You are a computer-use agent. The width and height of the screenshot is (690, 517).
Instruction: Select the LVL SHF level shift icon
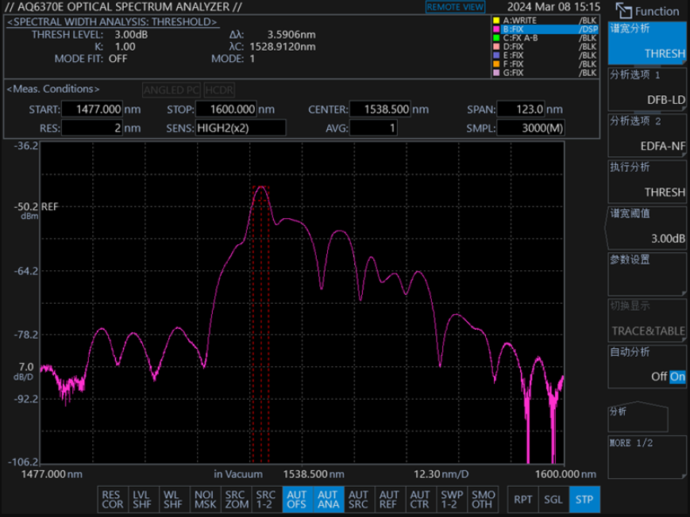pos(141,499)
